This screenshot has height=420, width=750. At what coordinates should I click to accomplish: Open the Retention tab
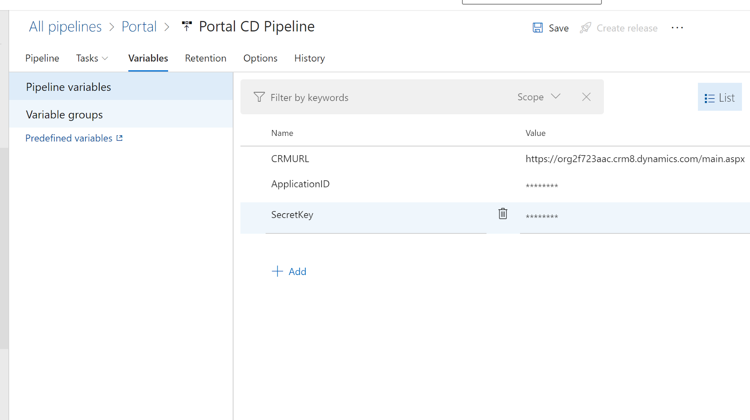(205, 58)
